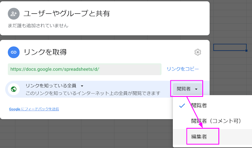Click the インターネット上の全員が閲覧できます description

click(x=93, y=93)
